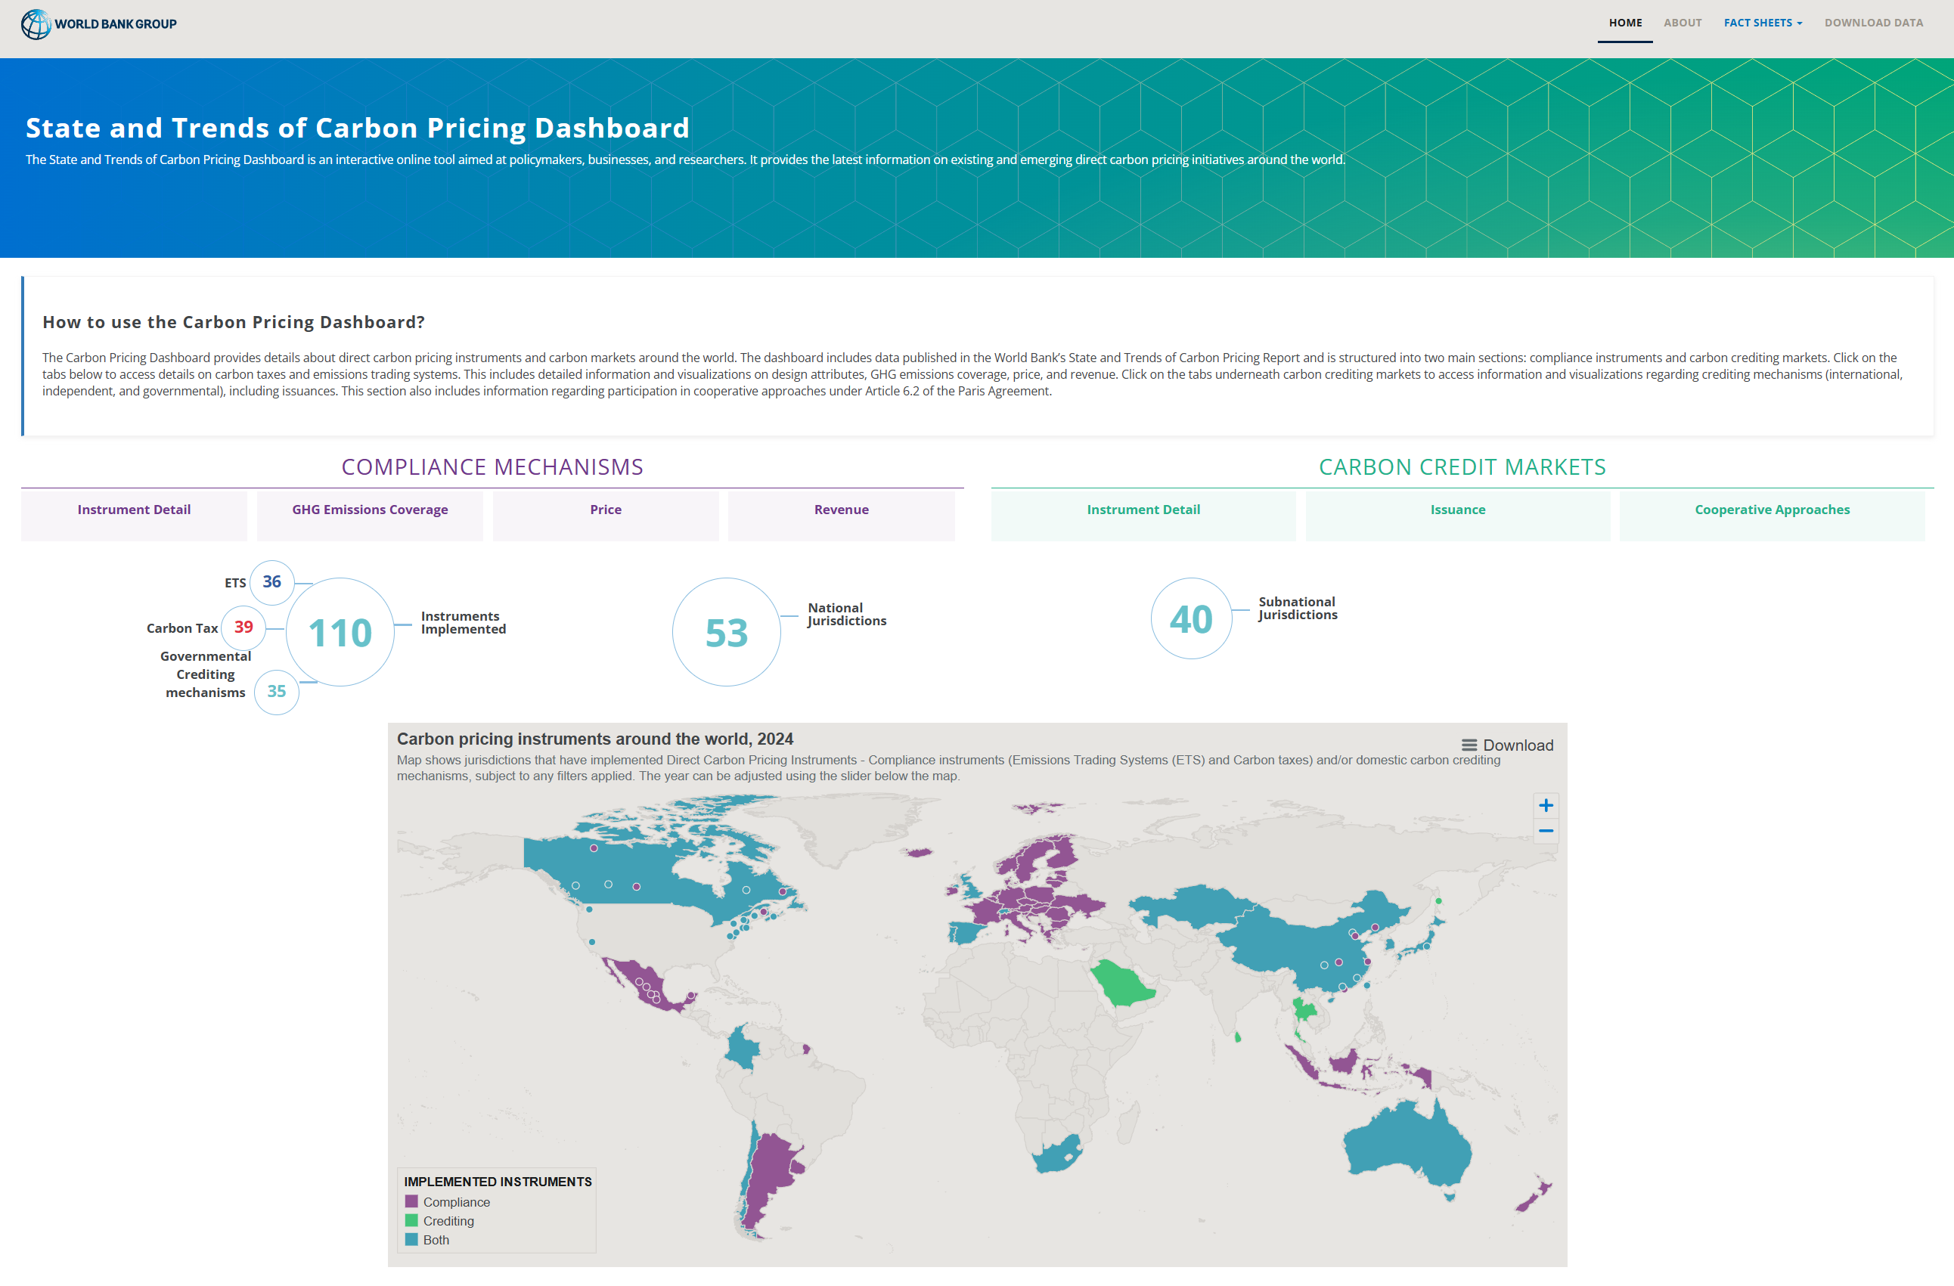Click the 53 National Jurisdictions circle
1954x1286 pixels.
click(726, 632)
